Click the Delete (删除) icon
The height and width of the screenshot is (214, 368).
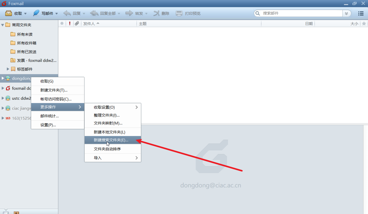[157, 13]
